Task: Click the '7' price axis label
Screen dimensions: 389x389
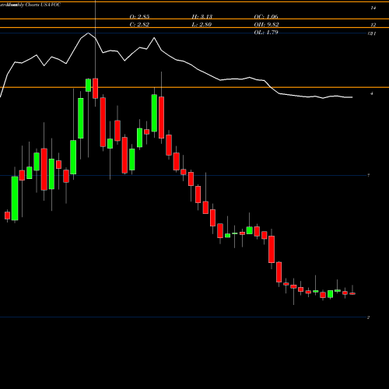Action: [369, 176]
